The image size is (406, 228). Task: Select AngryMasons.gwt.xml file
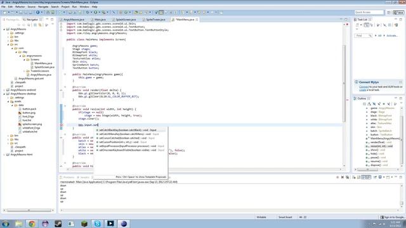pyautogui.click(x=31, y=79)
